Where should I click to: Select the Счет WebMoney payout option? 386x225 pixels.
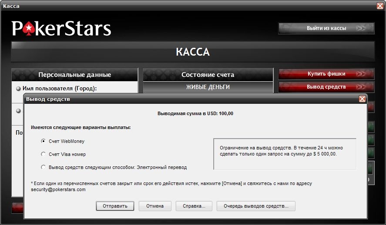43,141
